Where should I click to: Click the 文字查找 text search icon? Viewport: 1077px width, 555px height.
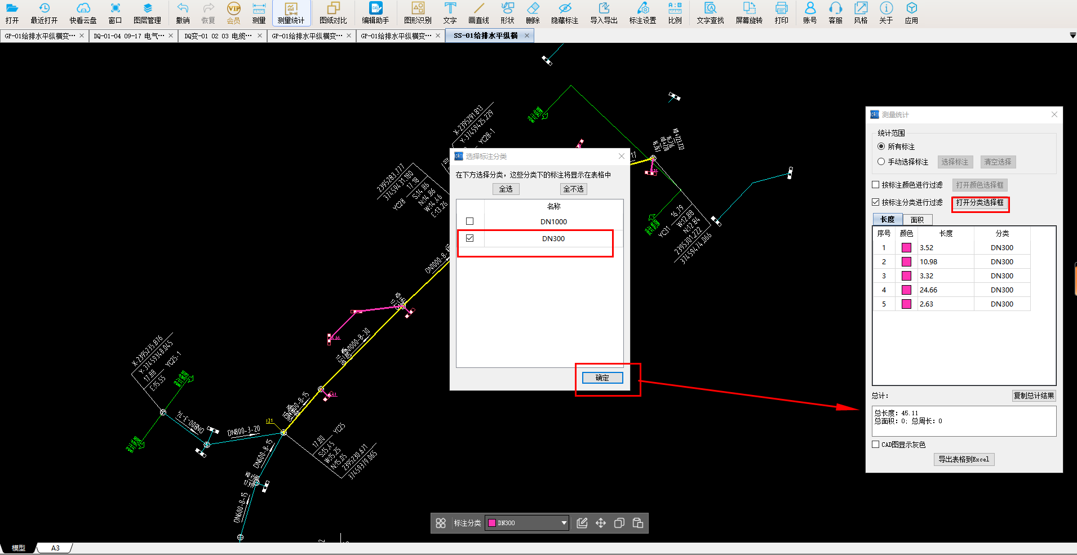coord(710,13)
